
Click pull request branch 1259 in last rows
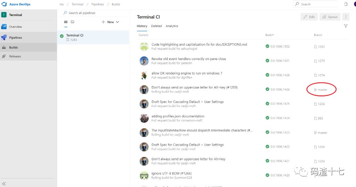point(319,161)
